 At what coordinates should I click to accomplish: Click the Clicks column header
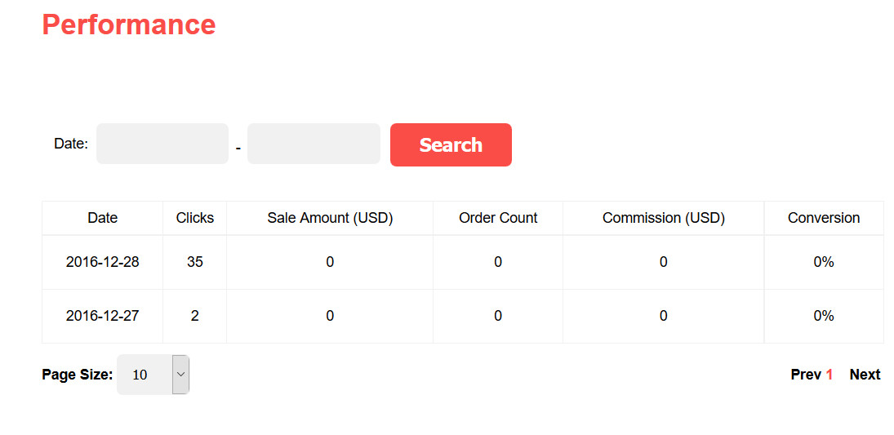(195, 218)
